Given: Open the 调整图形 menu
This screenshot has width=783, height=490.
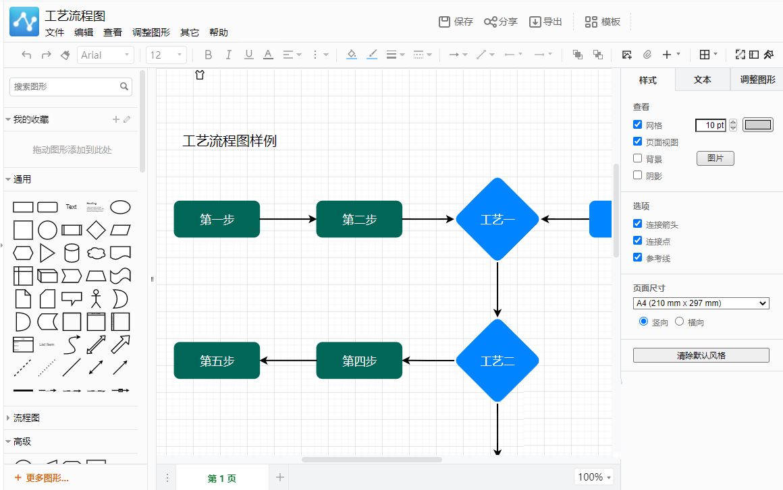Looking at the screenshot, I should pos(151,32).
